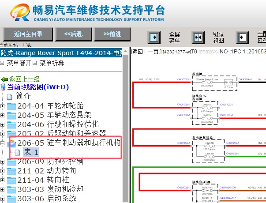The width and height of the screenshot is (266, 203).
Task: Click the 表 1 document icon
Action: click(x=18, y=152)
